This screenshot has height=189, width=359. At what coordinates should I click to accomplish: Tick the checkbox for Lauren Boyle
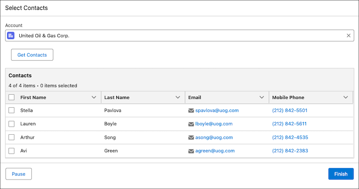pyautogui.click(x=12, y=124)
